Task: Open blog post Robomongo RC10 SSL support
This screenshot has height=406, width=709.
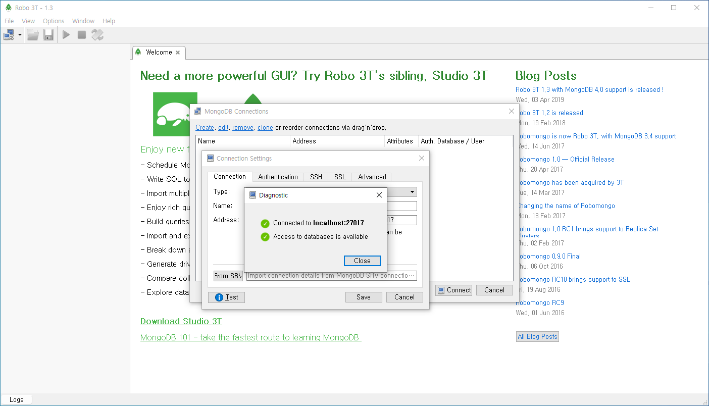Action: pos(576,280)
